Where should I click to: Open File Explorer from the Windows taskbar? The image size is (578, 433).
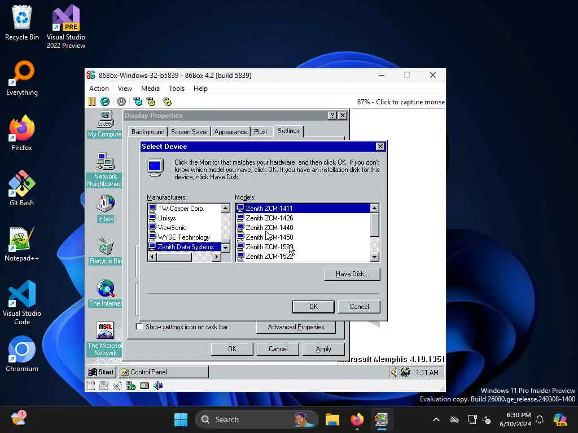tap(332, 419)
